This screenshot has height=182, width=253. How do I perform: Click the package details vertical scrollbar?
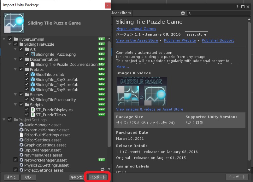[249, 92]
